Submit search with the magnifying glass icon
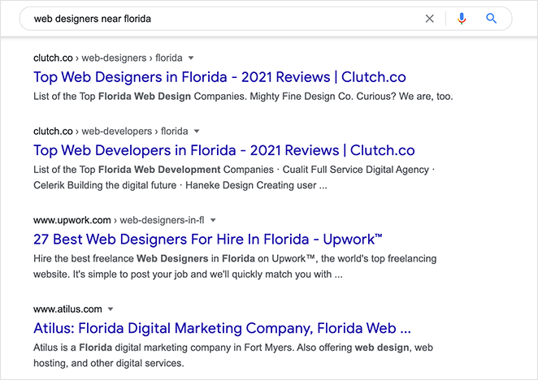 point(492,19)
